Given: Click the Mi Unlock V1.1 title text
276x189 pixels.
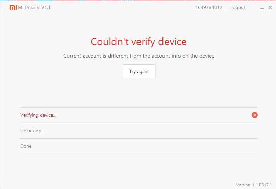Looking at the screenshot, I should [34, 8].
